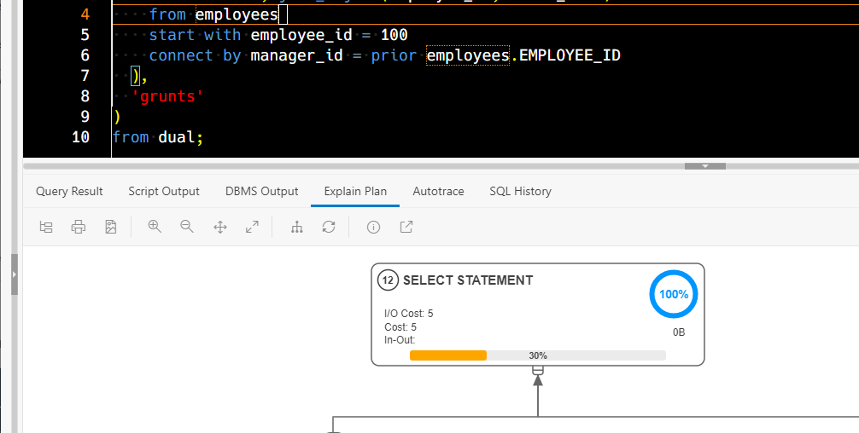Fit diagram to screen with expand arrows
The width and height of the screenshot is (859, 433).
[252, 227]
